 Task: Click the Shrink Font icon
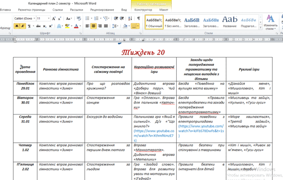pos(59,19)
